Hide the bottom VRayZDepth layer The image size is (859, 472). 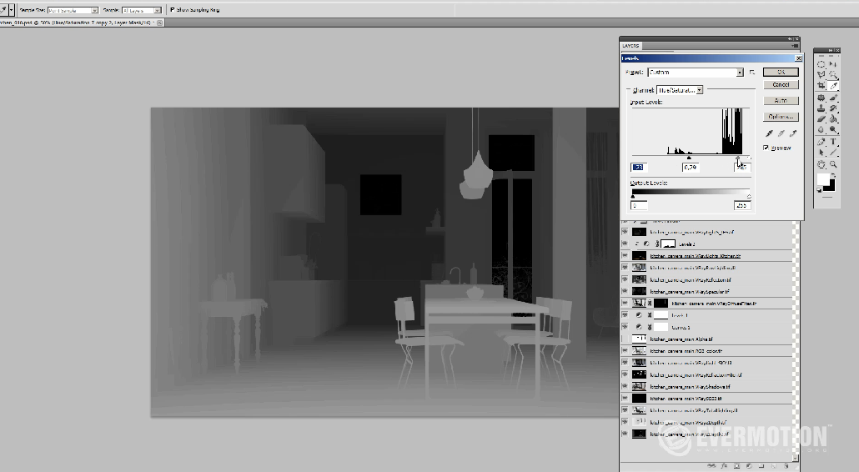tap(625, 434)
